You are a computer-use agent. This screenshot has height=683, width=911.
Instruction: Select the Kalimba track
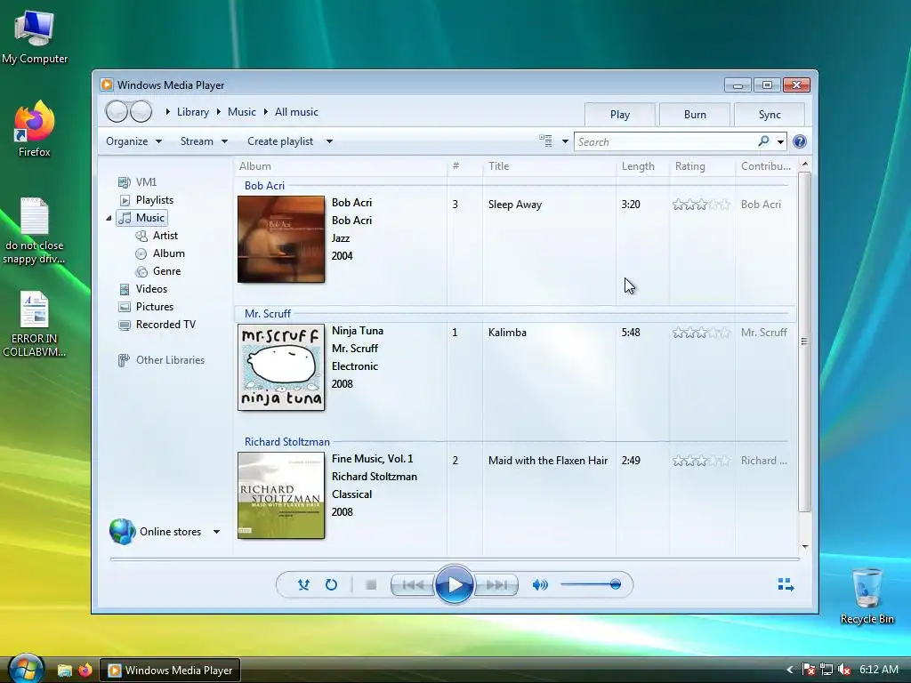tap(507, 333)
